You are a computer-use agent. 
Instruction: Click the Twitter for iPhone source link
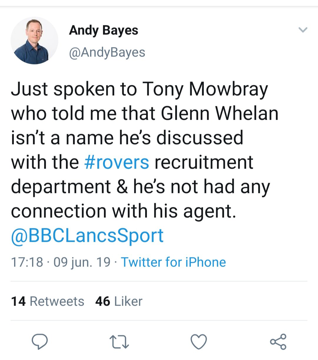(173, 262)
